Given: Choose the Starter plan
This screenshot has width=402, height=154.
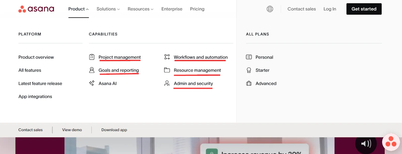Looking at the screenshot, I should [x=262, y=70].
